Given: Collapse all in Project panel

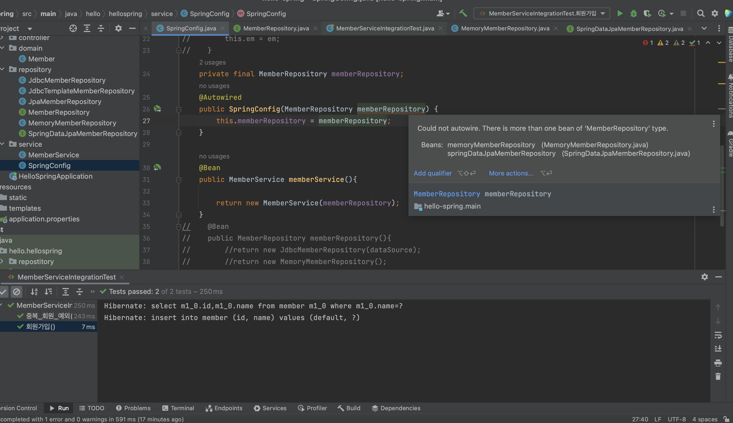Looking at the screenshot, I should tap(101, 28).
